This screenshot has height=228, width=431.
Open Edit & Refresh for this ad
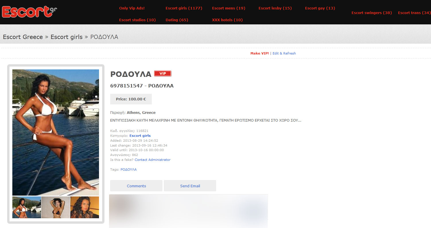(x=284, y=53)
